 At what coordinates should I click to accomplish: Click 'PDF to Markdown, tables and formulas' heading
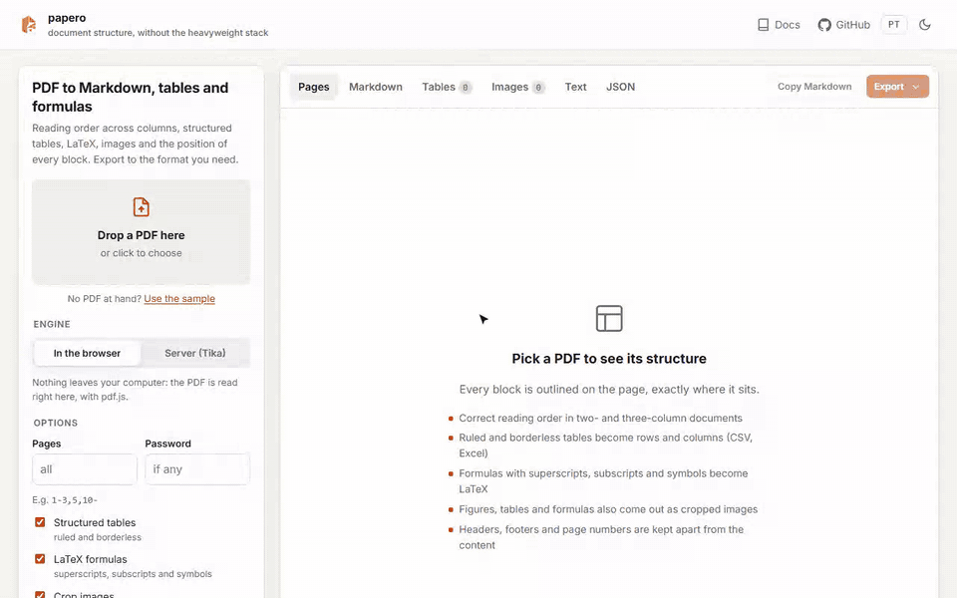coord(130,97)
